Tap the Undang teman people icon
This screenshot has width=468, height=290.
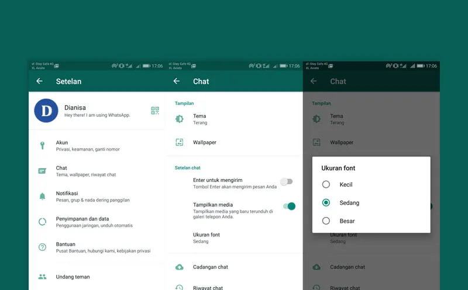point(42,277)
